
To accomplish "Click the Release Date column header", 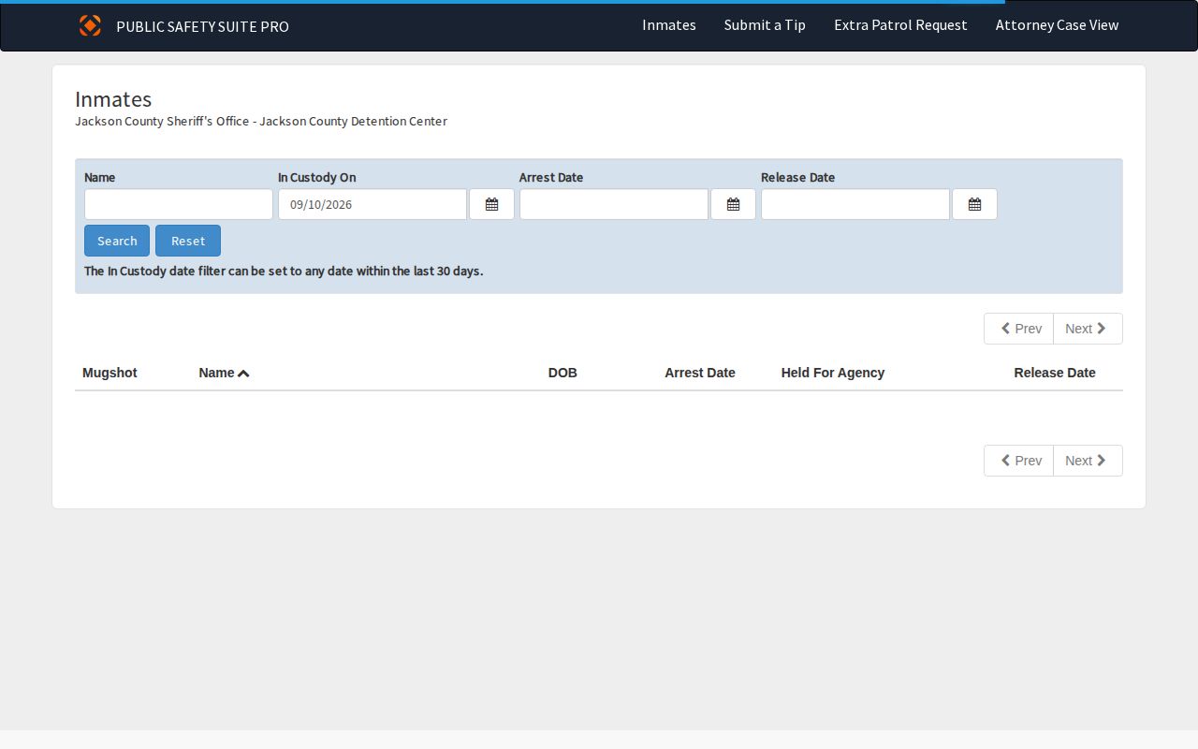I will tap(1055, 373).
